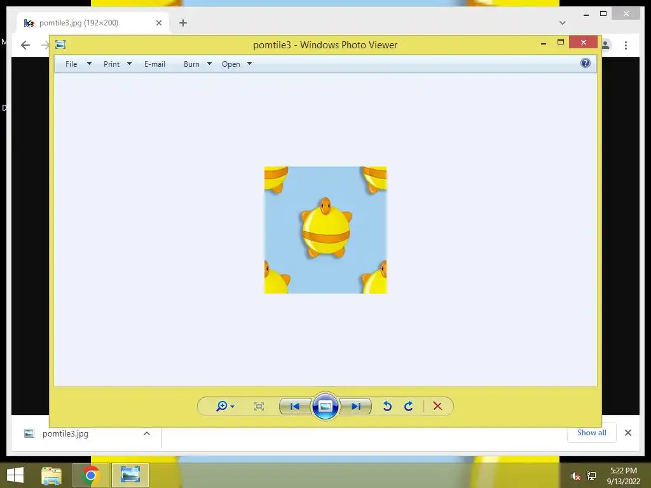This screenshot has width=651, height=488.
Task: Expand the Open dropdown arrow
Action: 249,64
